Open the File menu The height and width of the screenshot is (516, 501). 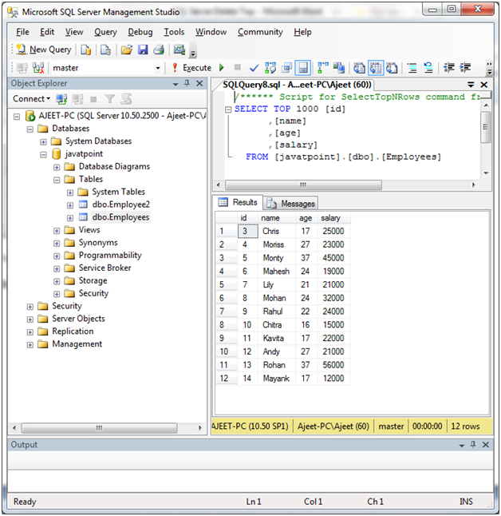coord(22,32)
